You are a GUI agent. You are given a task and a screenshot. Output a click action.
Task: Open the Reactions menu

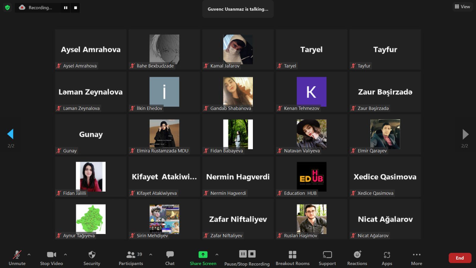[357, 255]
